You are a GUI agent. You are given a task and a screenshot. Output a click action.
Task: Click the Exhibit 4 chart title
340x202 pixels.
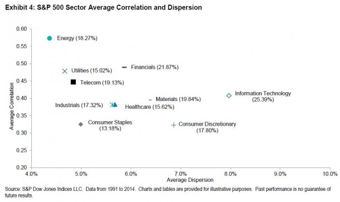tap(103, 7)
